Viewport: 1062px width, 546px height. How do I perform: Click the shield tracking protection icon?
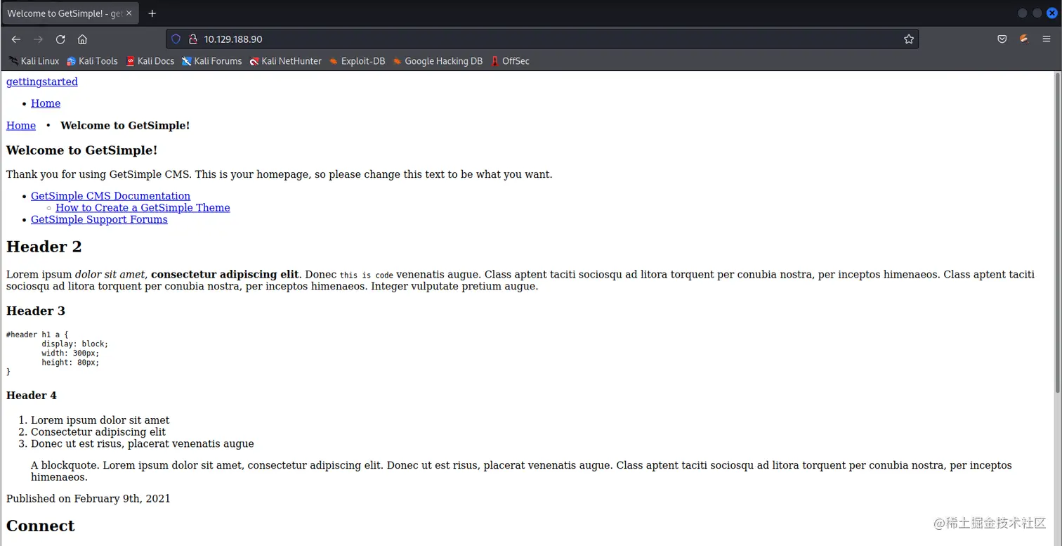pyautogui.click(x=176, y=39)
